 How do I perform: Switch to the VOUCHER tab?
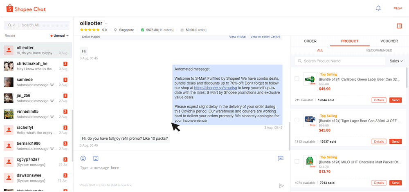pos(389,41)
